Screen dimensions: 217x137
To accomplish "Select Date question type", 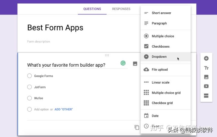I will (x=165, y=116).
